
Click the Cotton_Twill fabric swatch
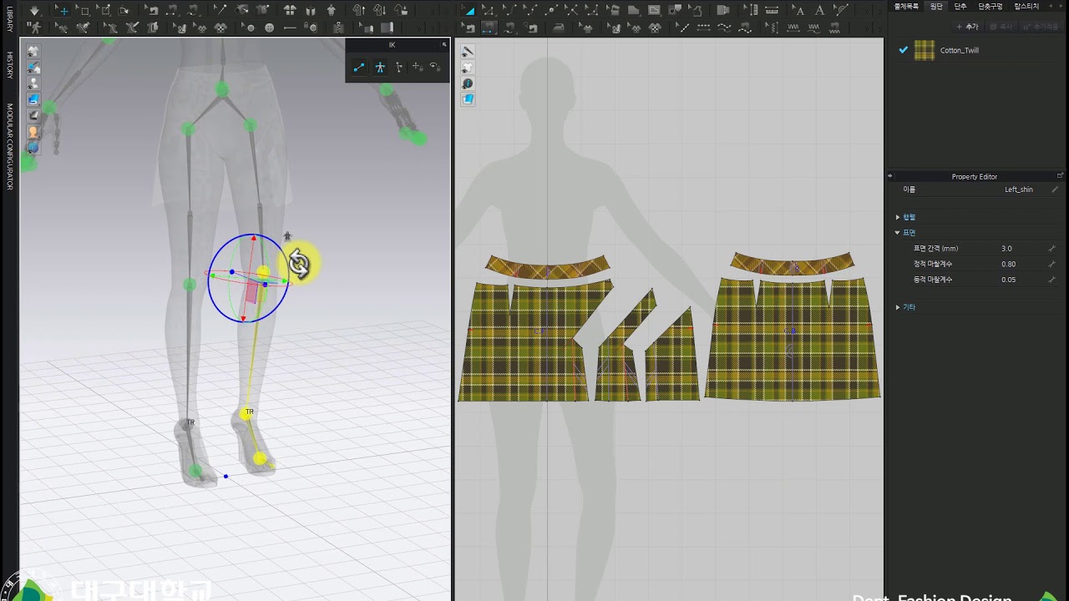pos(925,50)
